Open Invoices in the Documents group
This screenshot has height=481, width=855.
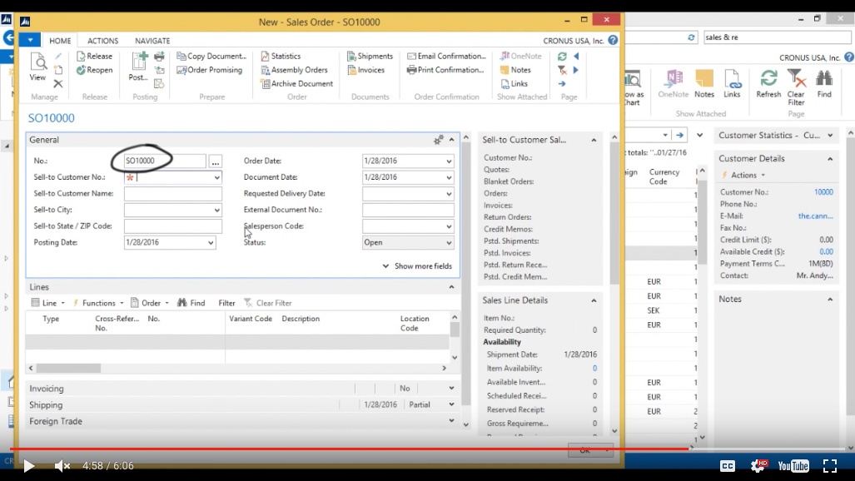[365, 70]
